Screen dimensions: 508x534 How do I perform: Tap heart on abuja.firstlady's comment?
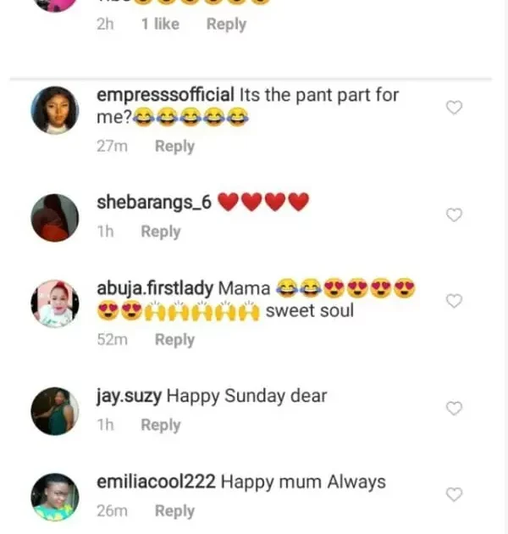pos(454,301)
